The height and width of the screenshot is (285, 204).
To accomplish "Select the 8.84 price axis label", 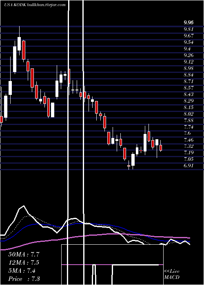I will pyautogui.click(x=188, y=75).
